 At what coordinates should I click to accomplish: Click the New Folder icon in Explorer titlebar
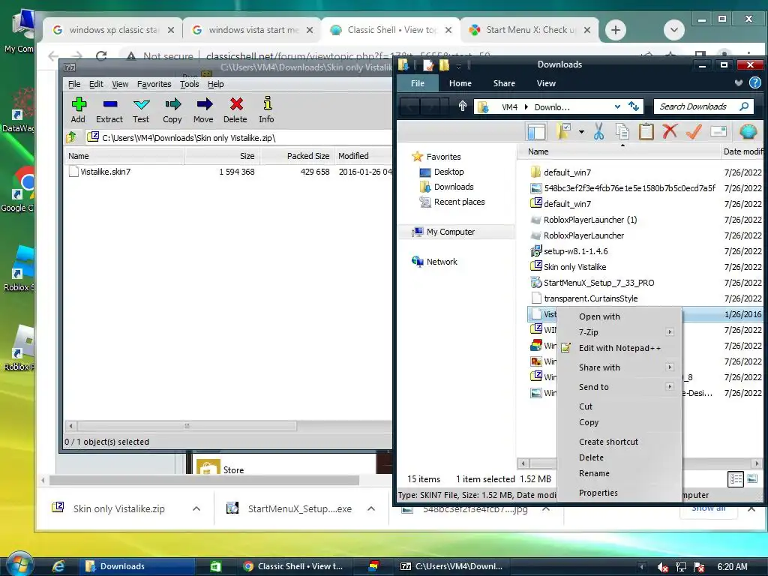[x=444, y=64]
